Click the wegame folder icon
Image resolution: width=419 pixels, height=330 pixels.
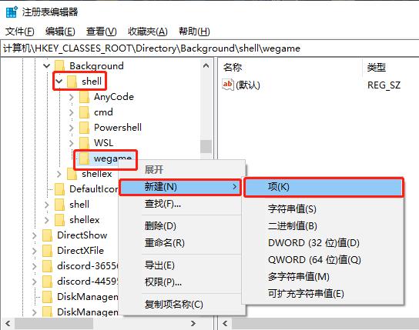(84, 158)
